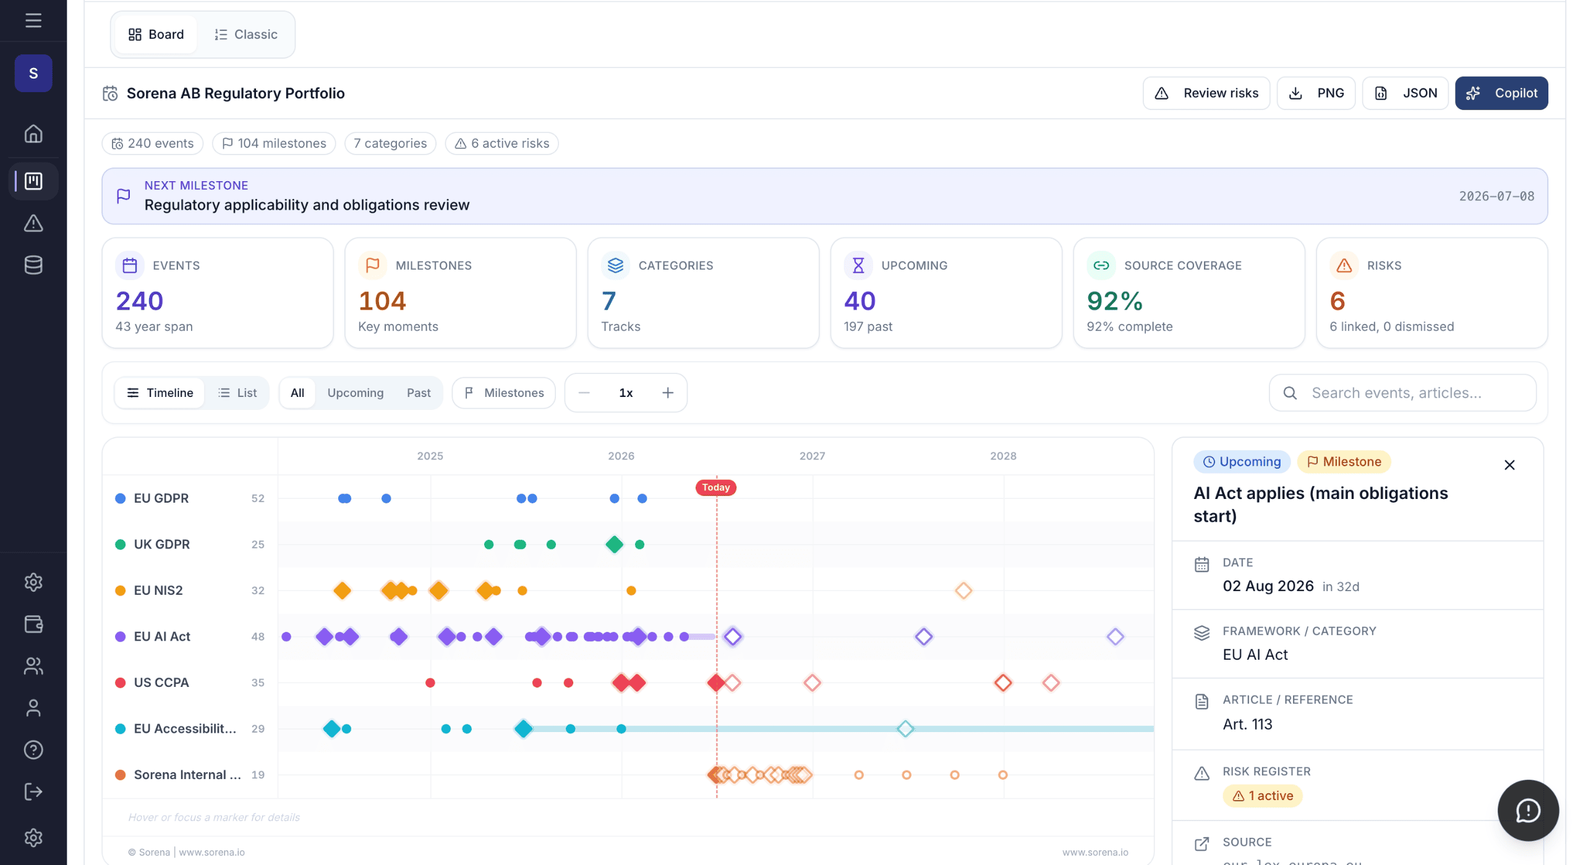Viewport: 1583px width, 865px height.
Task: Click the Next Milestone date 2026-07-08
Action: pos(1496,196)
